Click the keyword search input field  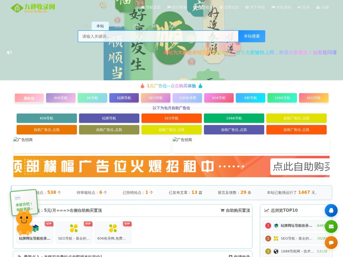click(x=158, y=36)
